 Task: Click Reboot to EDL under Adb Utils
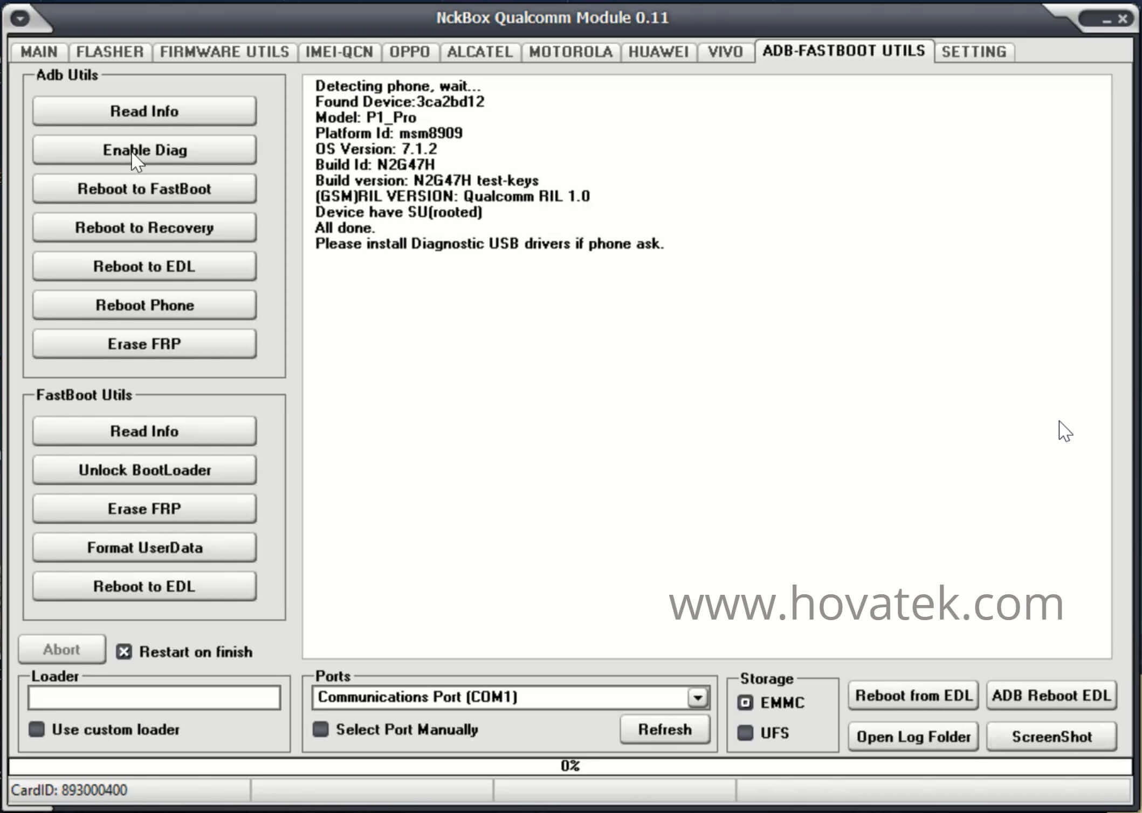(x=145, y=266)
